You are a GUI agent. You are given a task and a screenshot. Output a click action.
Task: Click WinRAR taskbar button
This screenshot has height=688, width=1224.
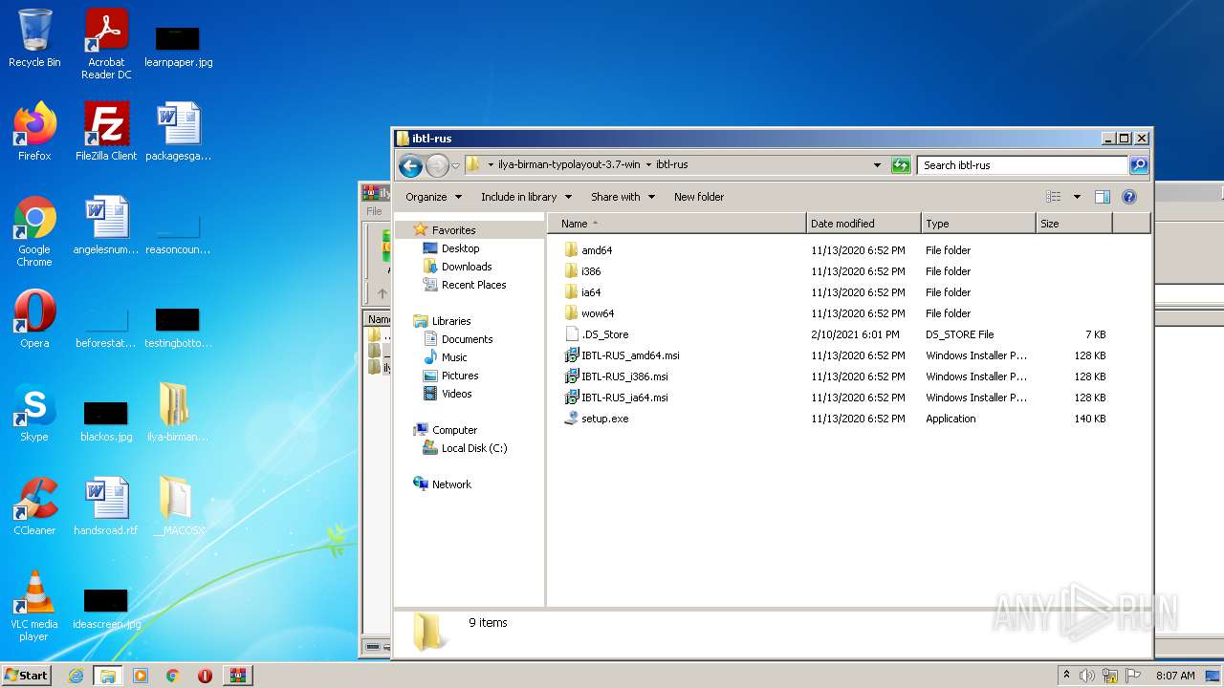pos(237,676)
